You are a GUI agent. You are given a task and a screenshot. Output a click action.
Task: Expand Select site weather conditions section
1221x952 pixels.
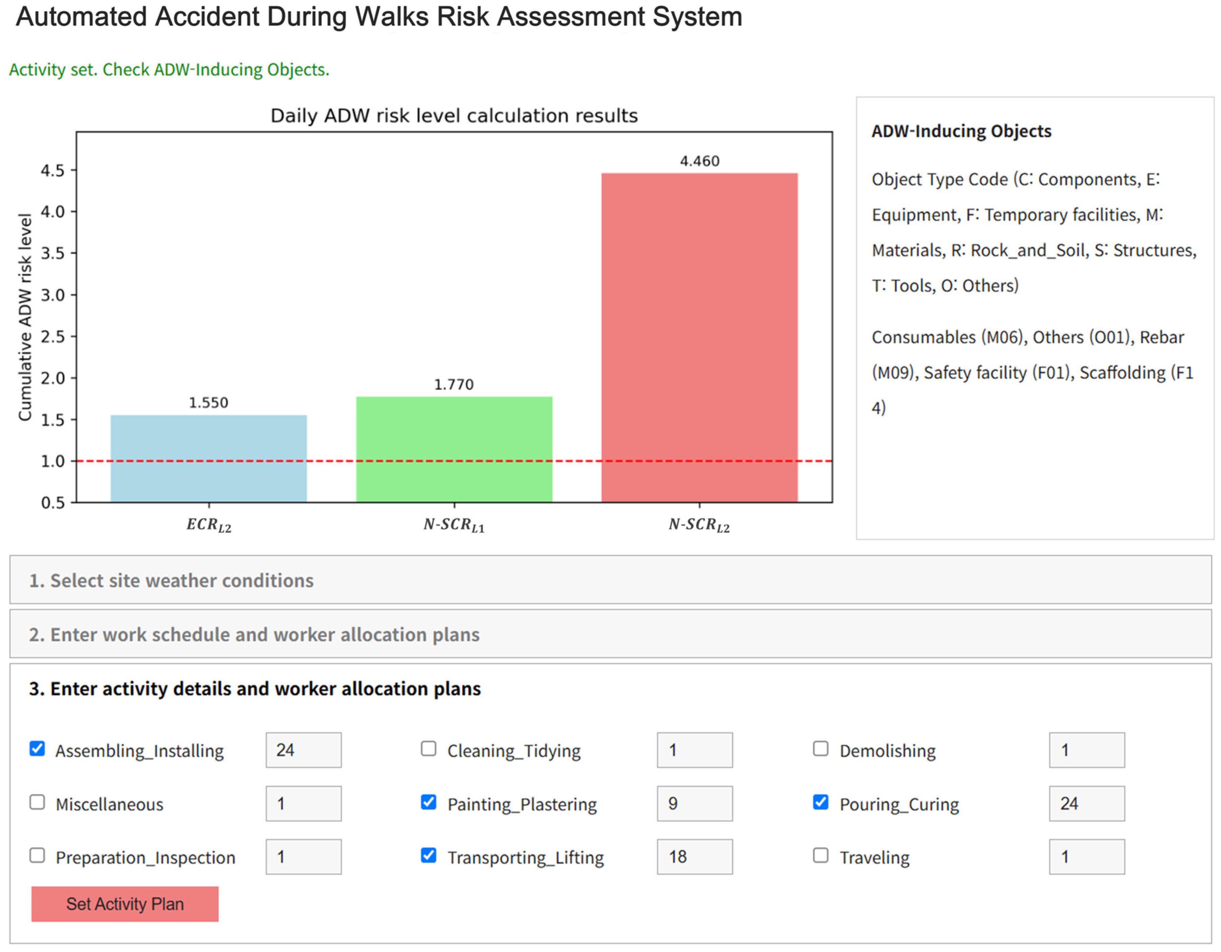coord(171,581)
